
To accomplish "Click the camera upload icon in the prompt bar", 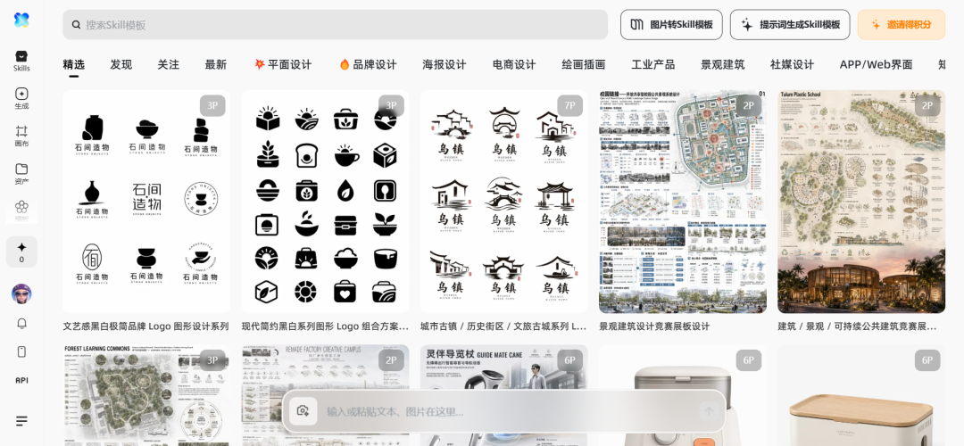I will (x=303, y=411).
